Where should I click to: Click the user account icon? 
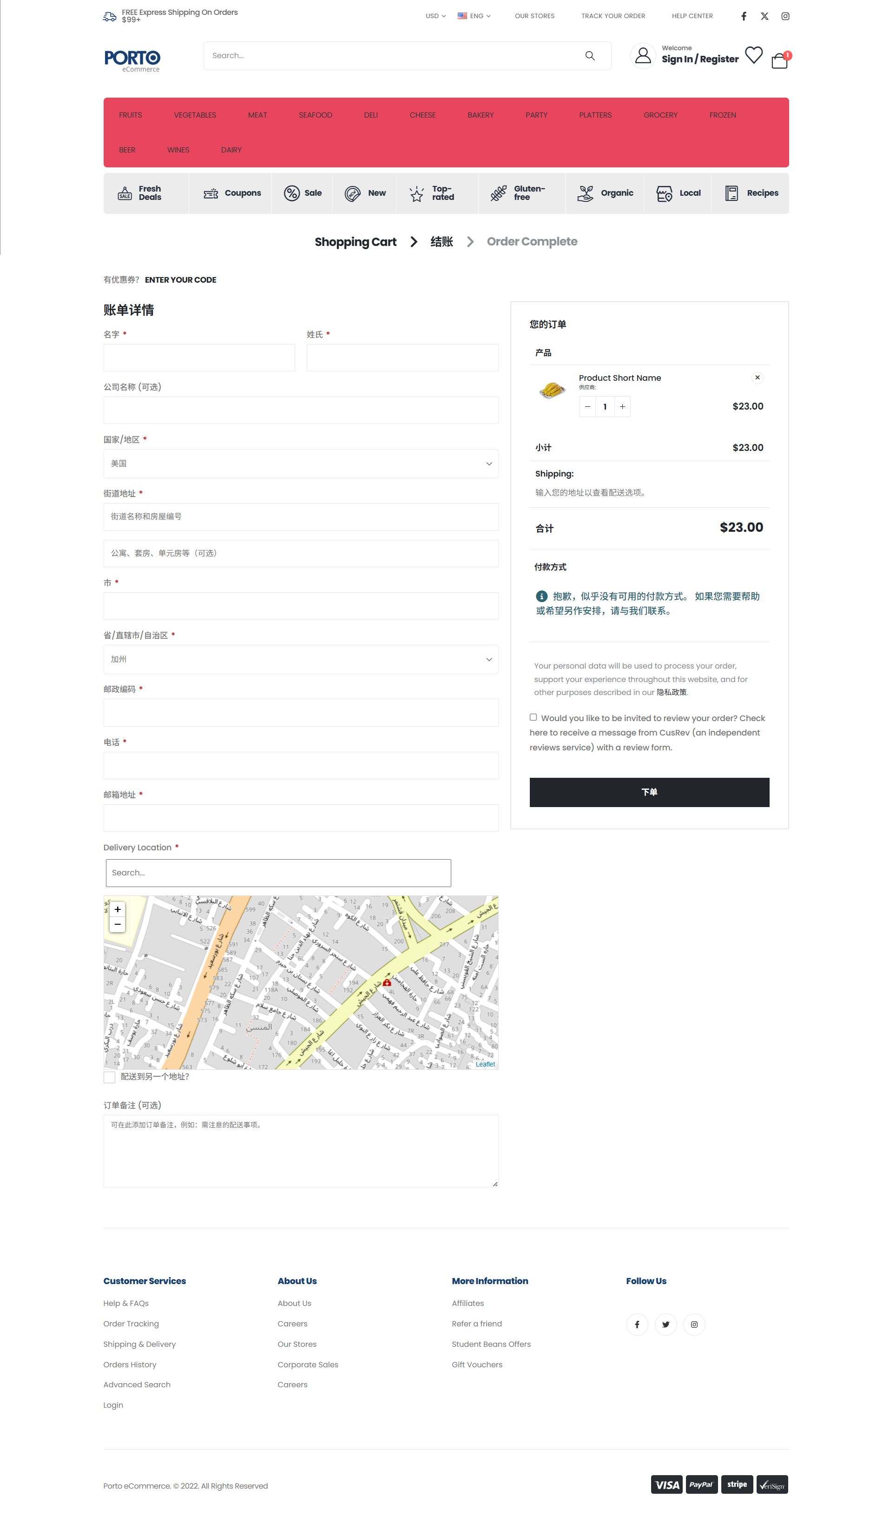point(642,56)
